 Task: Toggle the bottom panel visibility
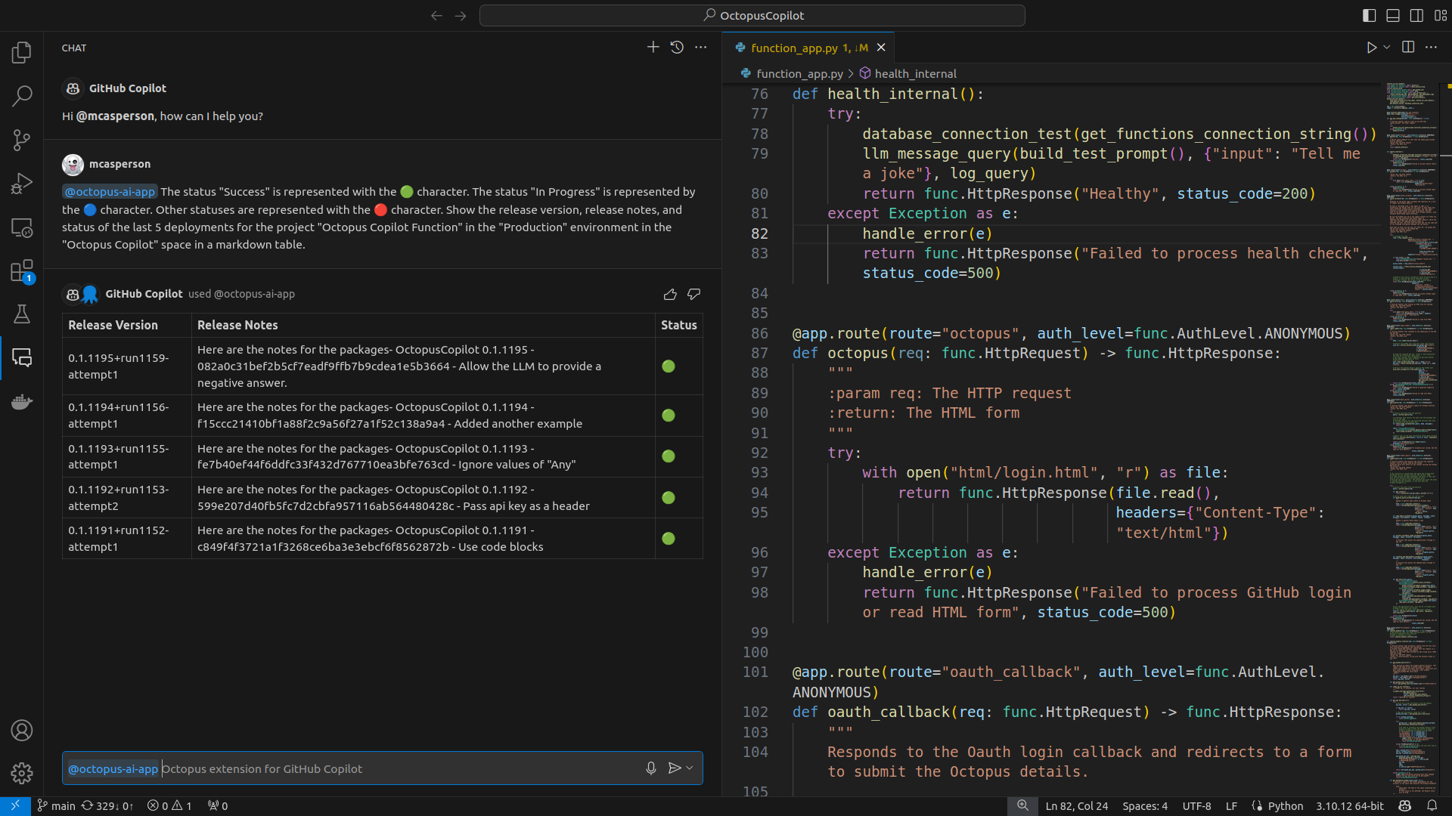coord(1392,15)
